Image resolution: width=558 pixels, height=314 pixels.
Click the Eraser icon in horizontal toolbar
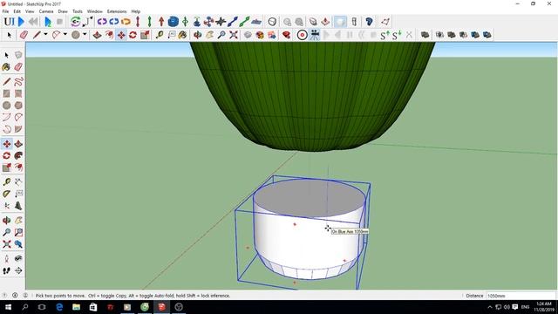pos(24,35)
